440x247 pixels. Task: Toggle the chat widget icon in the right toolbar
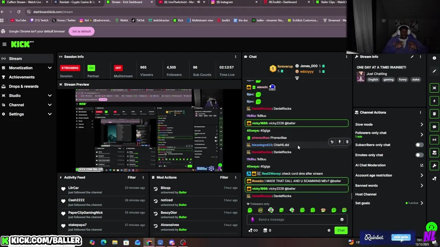(434, 127)
